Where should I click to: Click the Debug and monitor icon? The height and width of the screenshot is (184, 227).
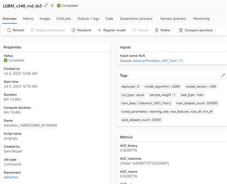(32, 30)
